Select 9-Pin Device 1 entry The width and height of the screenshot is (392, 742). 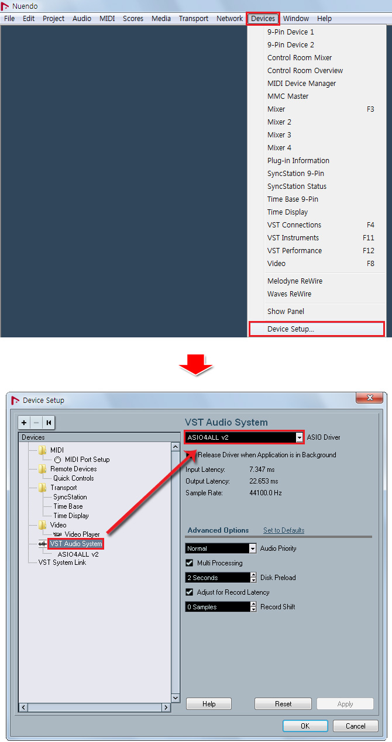click(x=317, y=32)
